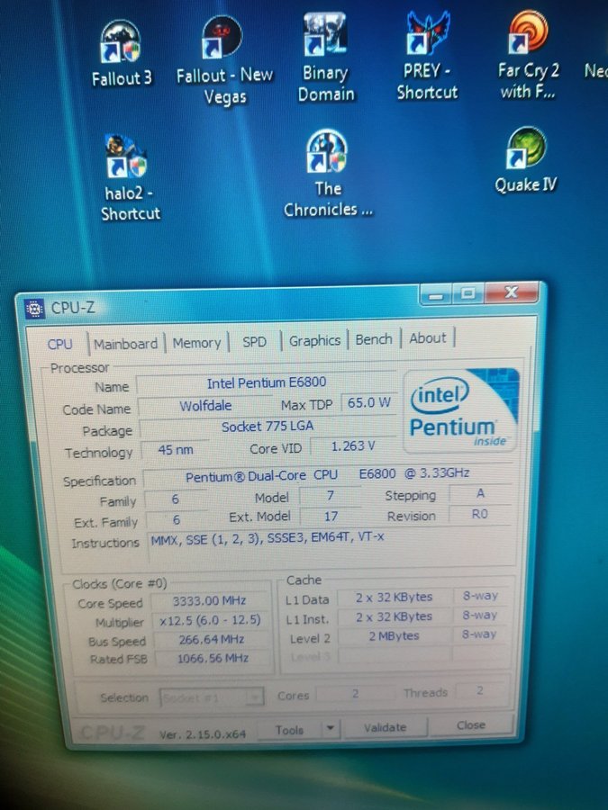Open the Memory tab
608x810 pixels.
click(196, 343)
